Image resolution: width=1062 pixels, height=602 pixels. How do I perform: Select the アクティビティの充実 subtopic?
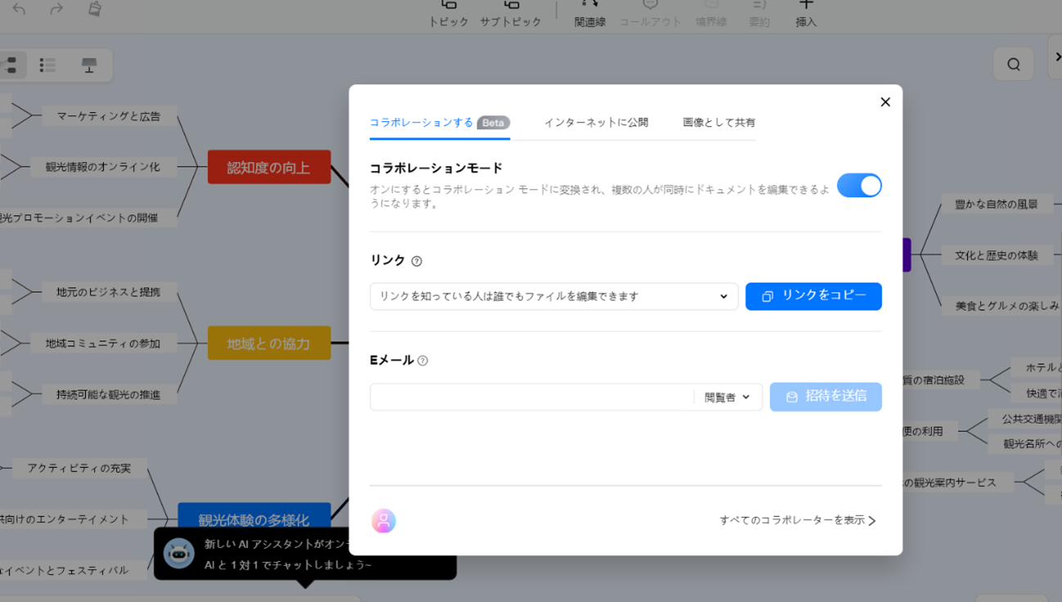coord(79,468)
